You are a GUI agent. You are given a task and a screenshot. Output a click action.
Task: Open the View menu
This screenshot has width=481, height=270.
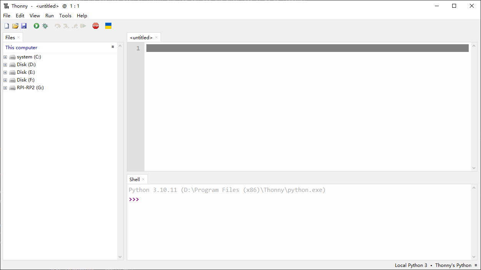(35, 16)
